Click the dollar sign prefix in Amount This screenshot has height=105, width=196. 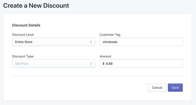click(103, 64)
